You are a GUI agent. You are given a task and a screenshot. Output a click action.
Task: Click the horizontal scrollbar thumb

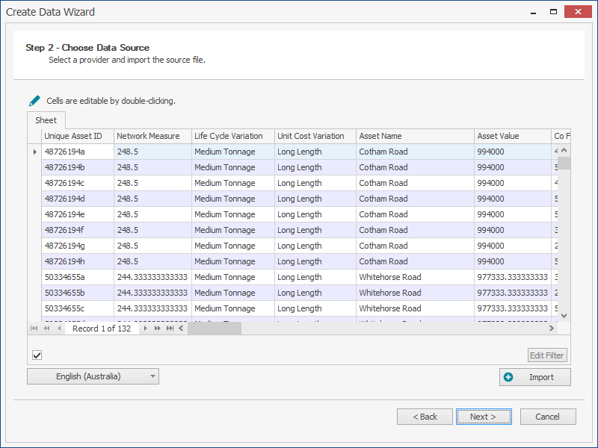click(215, 328)
